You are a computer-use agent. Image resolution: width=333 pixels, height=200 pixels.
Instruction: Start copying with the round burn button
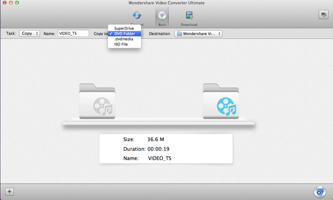coord(320,192)
